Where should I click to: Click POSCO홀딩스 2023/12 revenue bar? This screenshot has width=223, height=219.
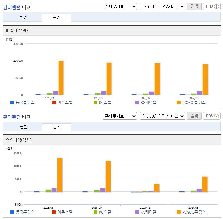click(x=157, y=79)
